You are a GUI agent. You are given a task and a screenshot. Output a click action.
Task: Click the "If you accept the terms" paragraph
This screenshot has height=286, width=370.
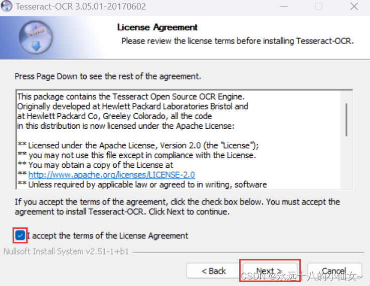[x=177, y=206]
